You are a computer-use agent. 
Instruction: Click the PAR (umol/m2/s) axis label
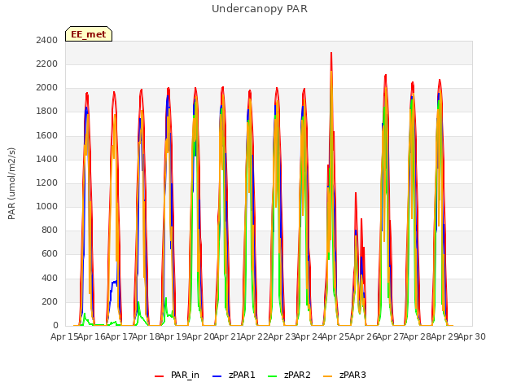tap(11, 183)
